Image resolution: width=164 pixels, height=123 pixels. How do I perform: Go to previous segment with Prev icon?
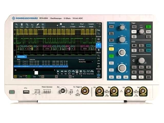tap(62, 71)
